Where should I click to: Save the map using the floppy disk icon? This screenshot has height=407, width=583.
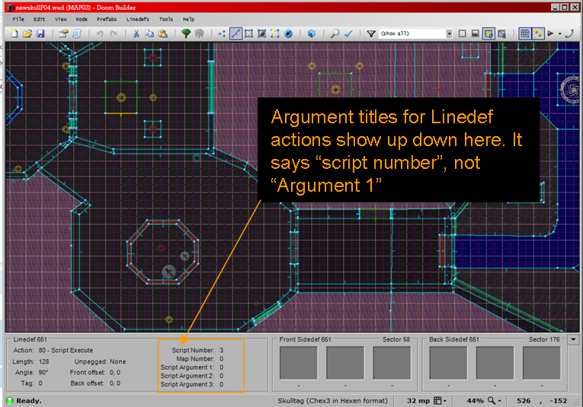pyautogui.click(x=40, y=33)
